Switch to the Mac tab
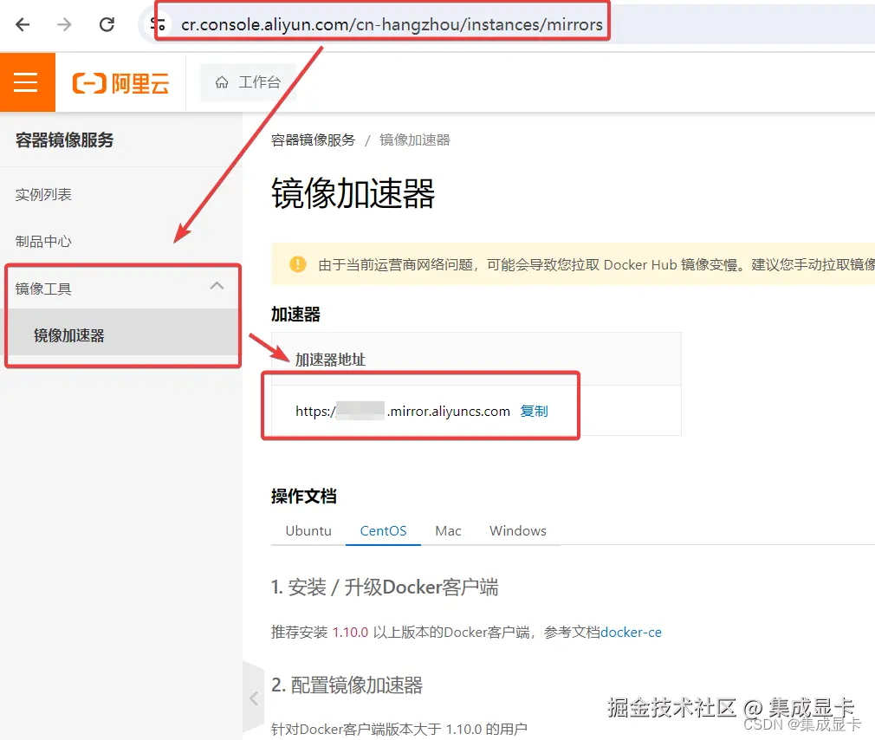The image size is (875, 740). [448, 530]
